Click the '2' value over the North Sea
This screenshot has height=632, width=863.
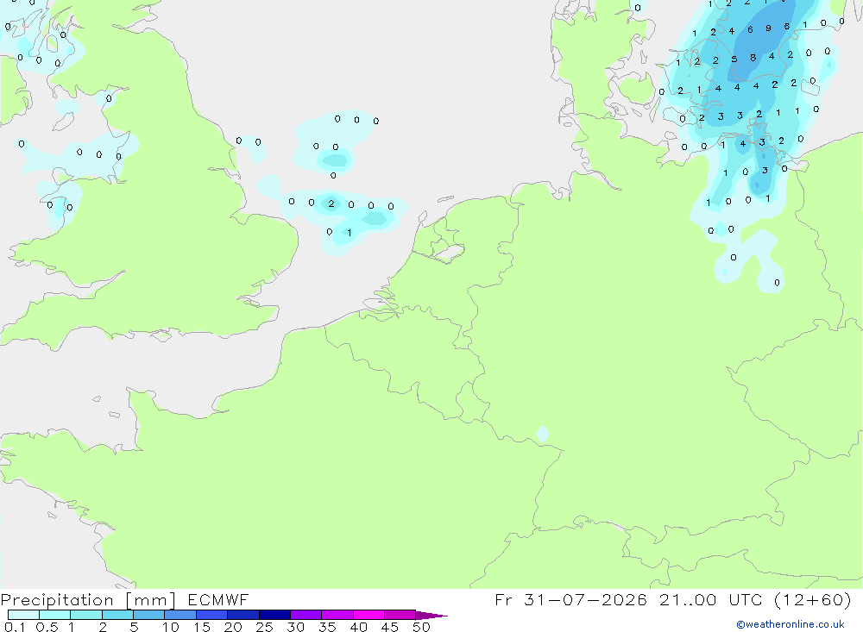coord(331,203)
